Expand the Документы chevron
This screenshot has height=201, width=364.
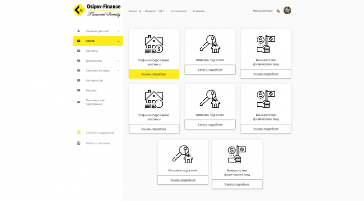tap(118, 61)
